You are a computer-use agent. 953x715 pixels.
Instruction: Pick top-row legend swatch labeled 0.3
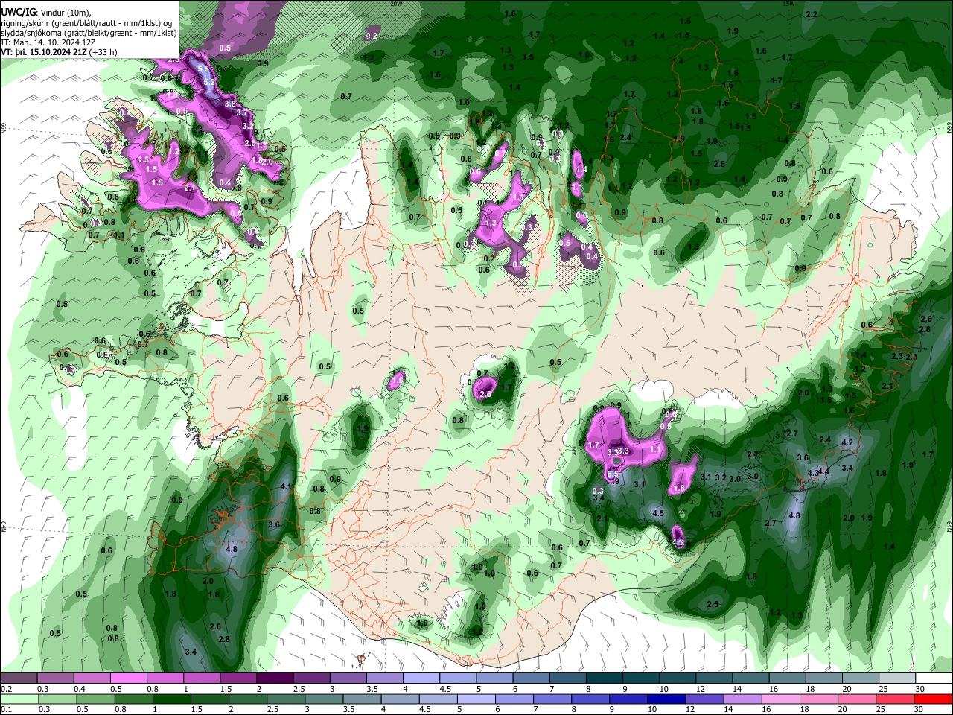(x=55, y=679)
